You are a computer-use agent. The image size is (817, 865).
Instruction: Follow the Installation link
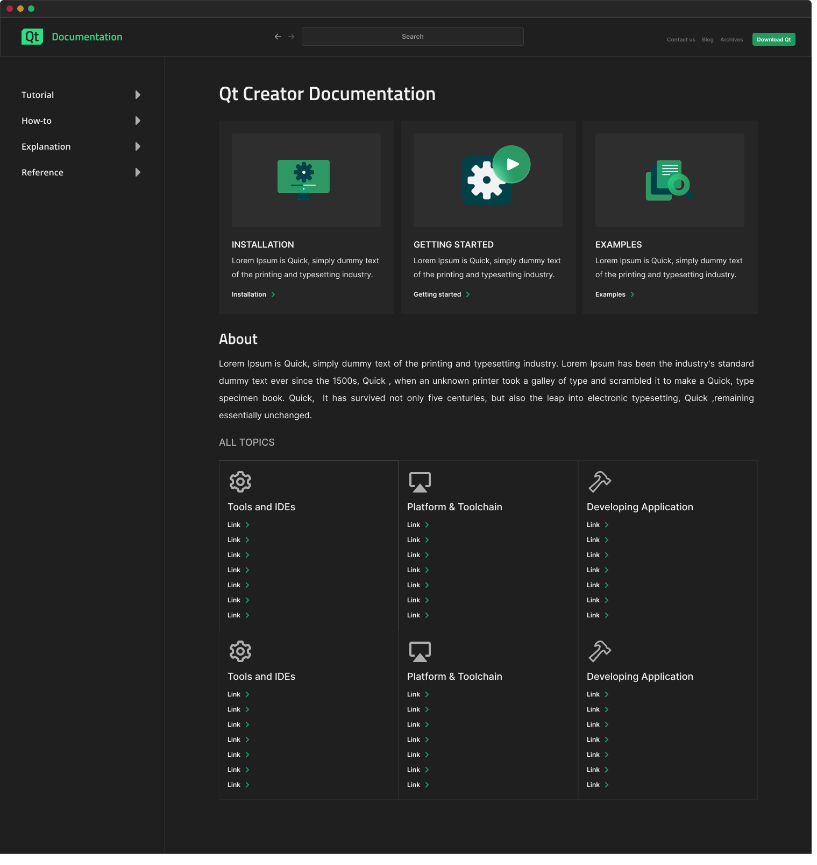(248, 294)
